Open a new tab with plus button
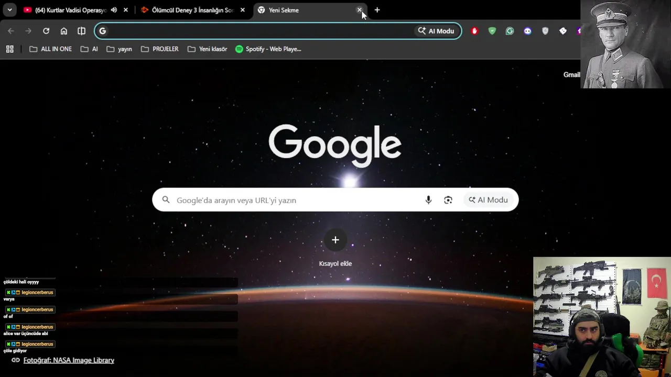 pos(377,10)
